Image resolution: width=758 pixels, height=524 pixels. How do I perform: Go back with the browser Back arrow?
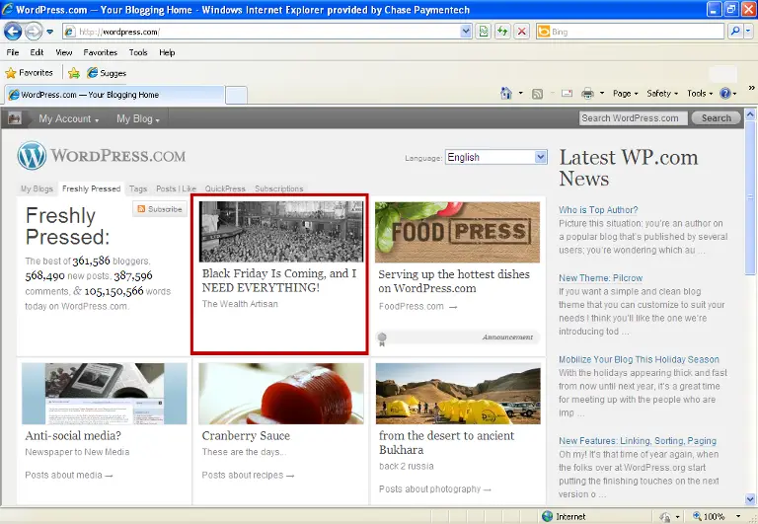click(x=13, y=32)
